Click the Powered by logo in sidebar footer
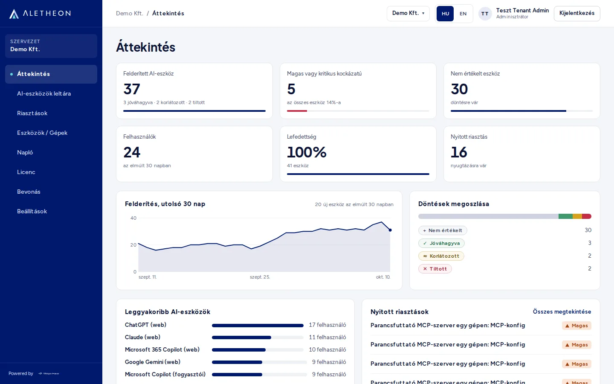This screenshot has height=384, width=614. [x=49, y=374]
